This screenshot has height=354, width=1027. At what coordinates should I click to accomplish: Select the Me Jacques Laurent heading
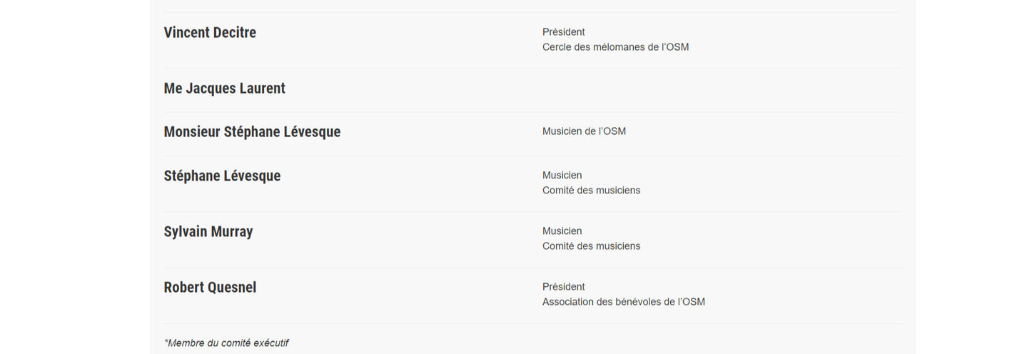[x=224, y=88]
